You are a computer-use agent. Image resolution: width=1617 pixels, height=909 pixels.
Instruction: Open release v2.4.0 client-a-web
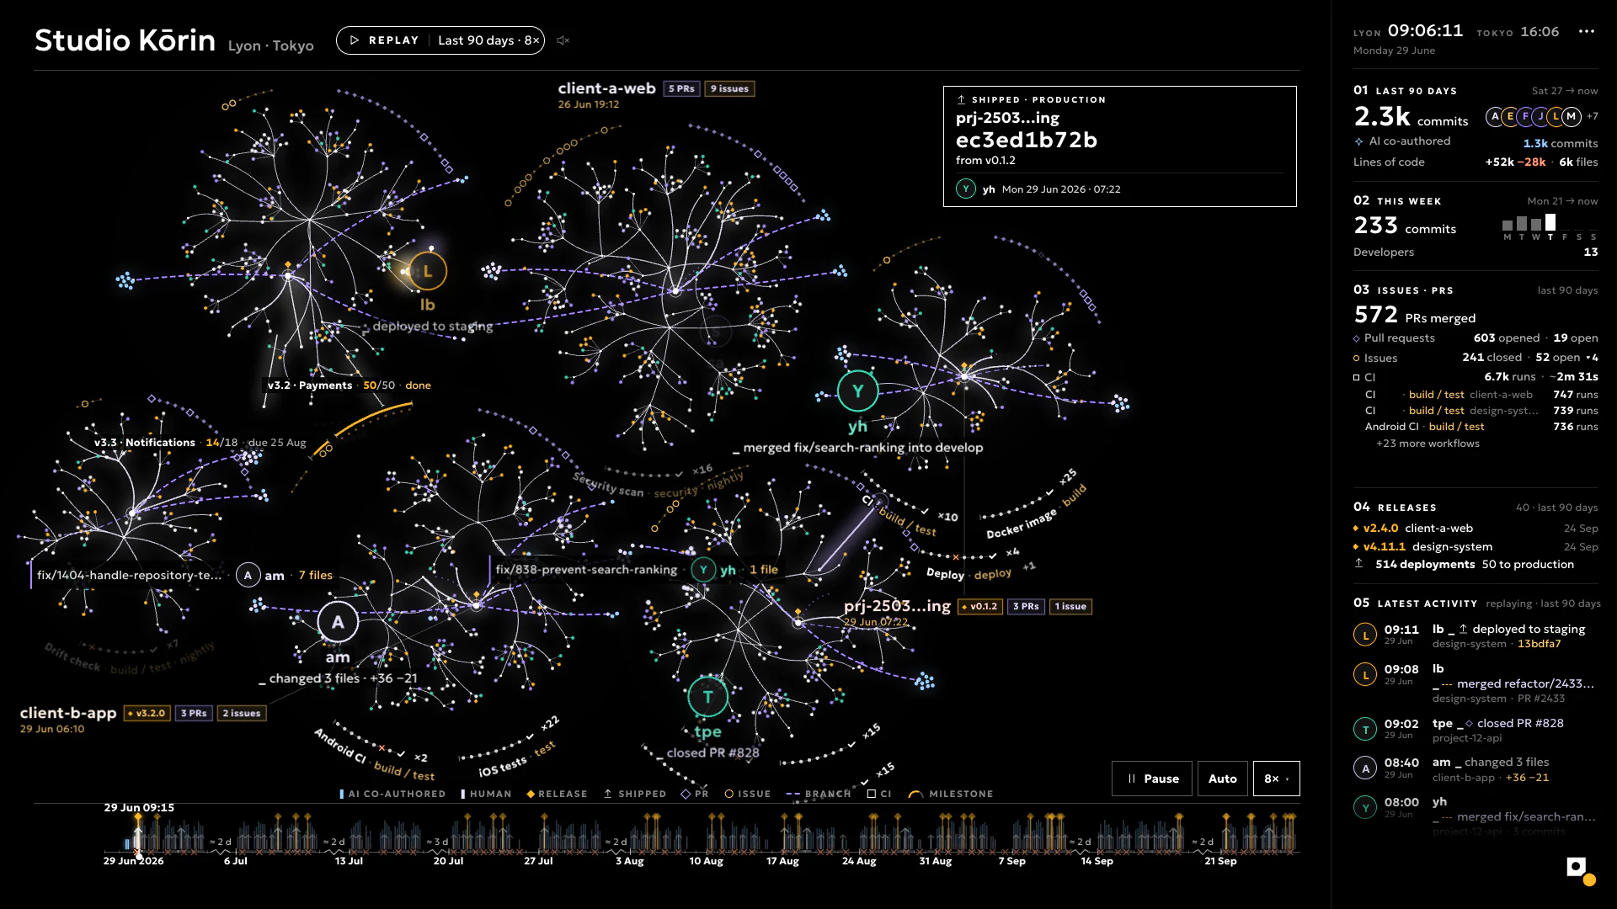[x=1417, y=529]
